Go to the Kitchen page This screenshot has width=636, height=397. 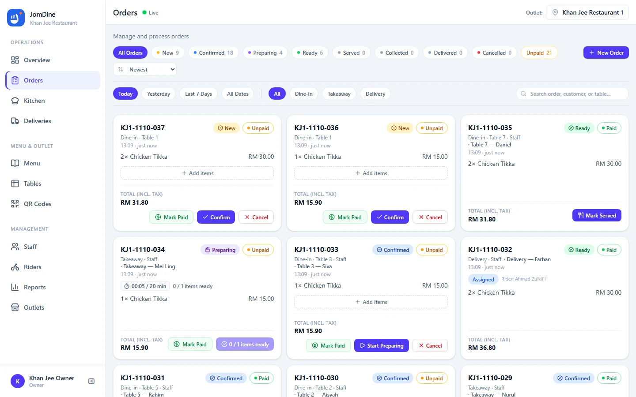pos(53,101)
